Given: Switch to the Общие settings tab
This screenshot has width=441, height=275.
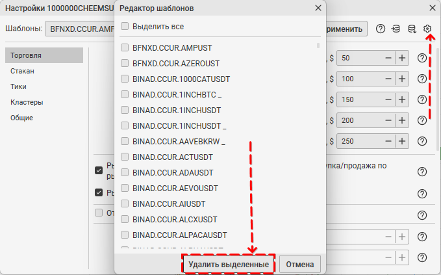Looking at the screenshot, I should click(x=44, y=118).
